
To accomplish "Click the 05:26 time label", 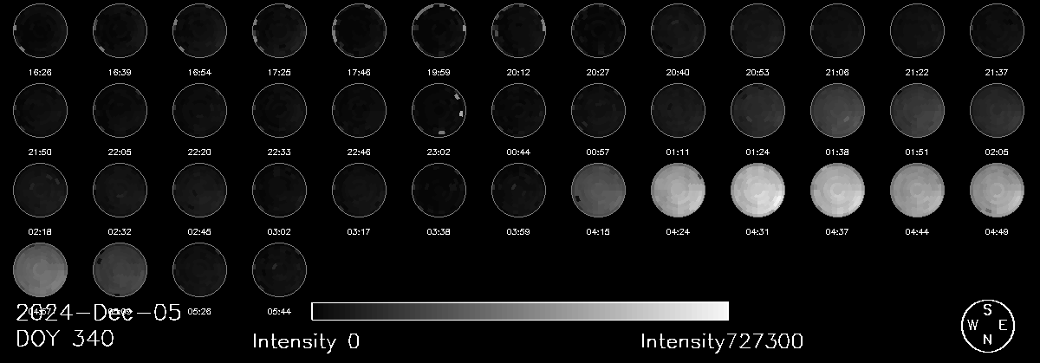I will click(x=199, y=310).
